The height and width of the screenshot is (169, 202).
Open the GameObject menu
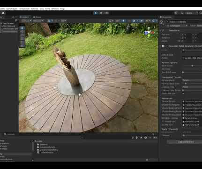[12, 9]
